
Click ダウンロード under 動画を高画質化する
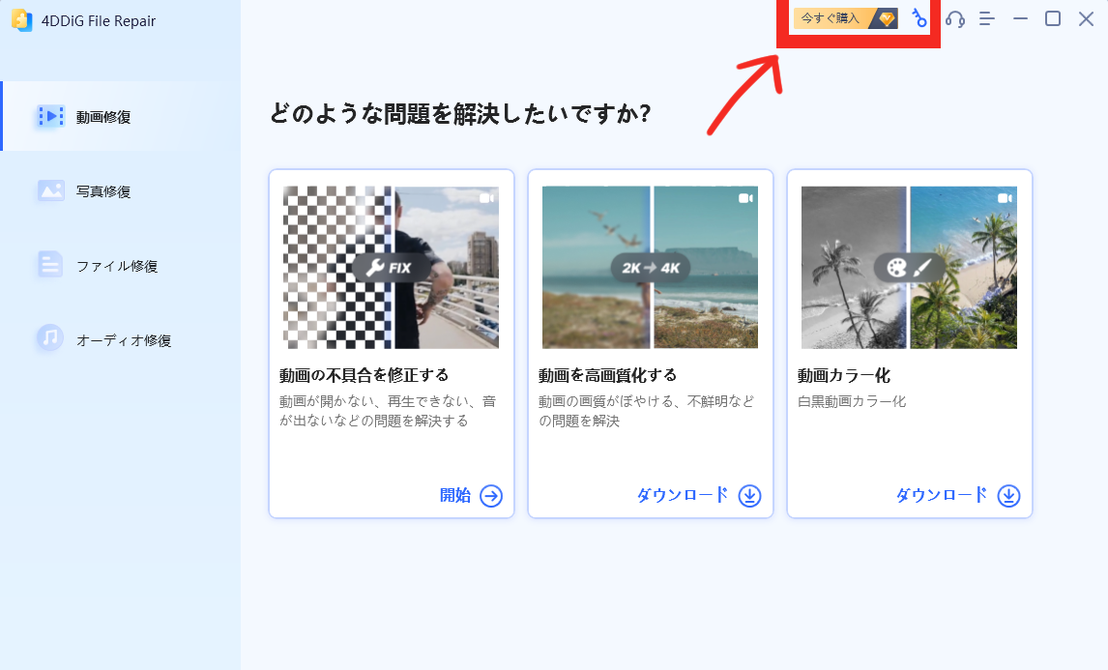click(683, 495)
